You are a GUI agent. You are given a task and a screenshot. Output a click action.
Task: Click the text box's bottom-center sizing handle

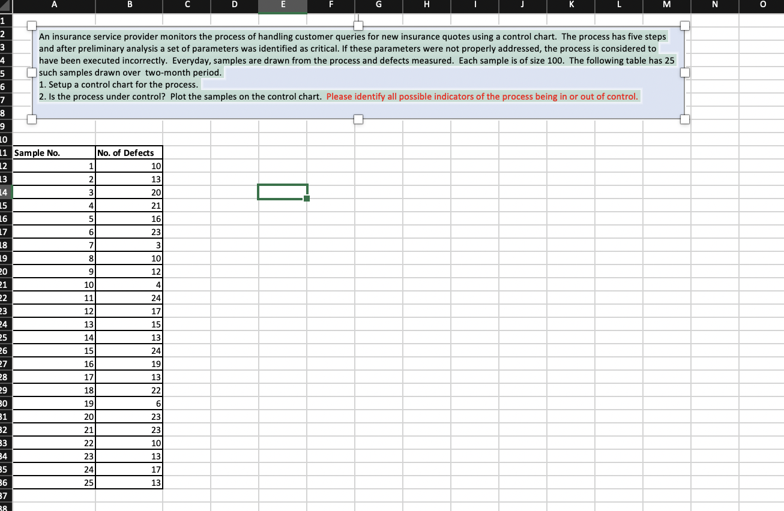[x=359, y=119]
